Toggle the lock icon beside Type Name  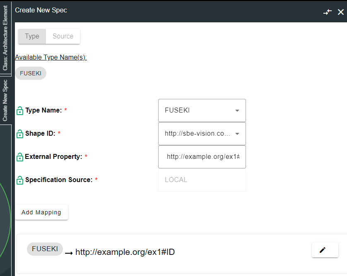pos(19,111)
